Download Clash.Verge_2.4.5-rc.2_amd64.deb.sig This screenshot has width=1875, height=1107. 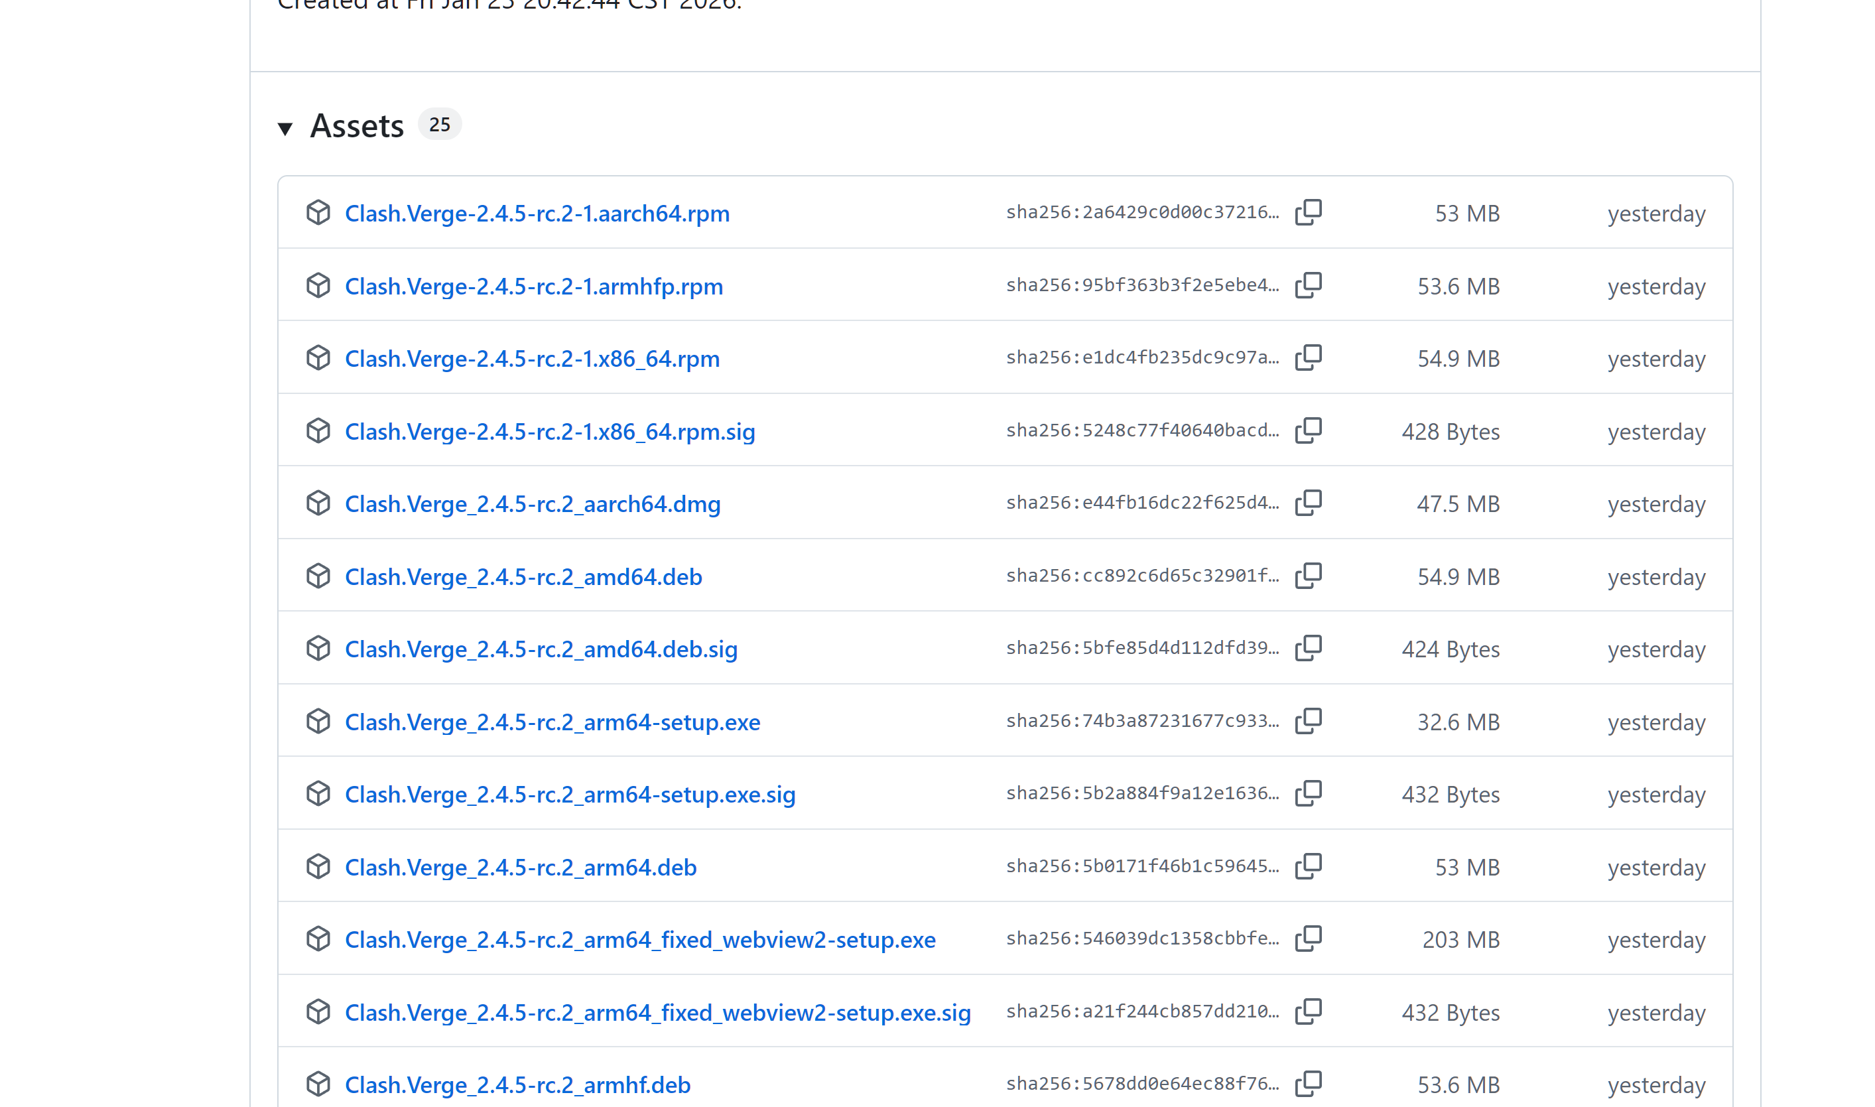(541, 649)
